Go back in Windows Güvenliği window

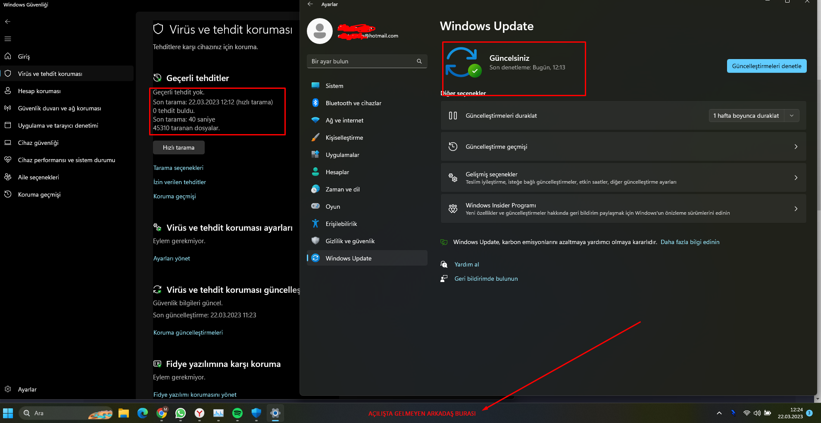click(8, 22)
